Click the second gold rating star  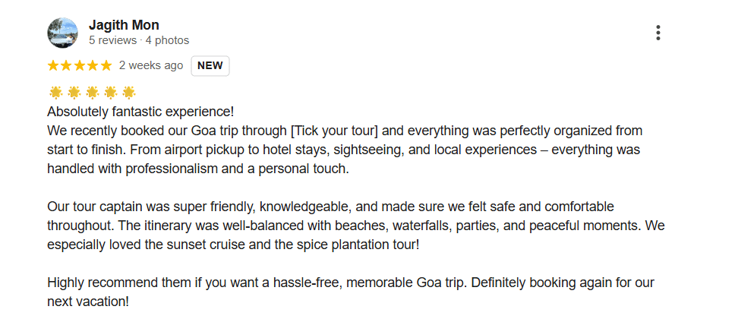click(x=67, y=65)
